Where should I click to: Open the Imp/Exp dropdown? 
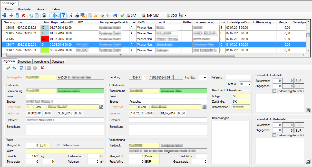[205, 77]
